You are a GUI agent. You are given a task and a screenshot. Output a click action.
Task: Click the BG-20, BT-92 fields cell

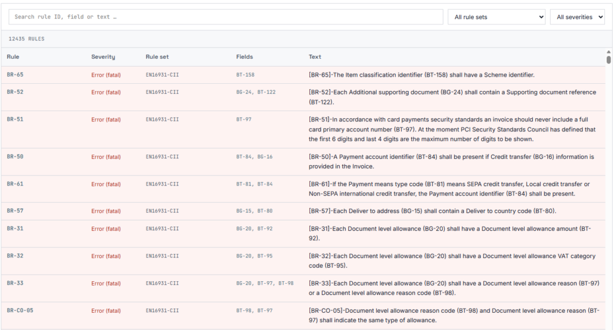(254, 228)
